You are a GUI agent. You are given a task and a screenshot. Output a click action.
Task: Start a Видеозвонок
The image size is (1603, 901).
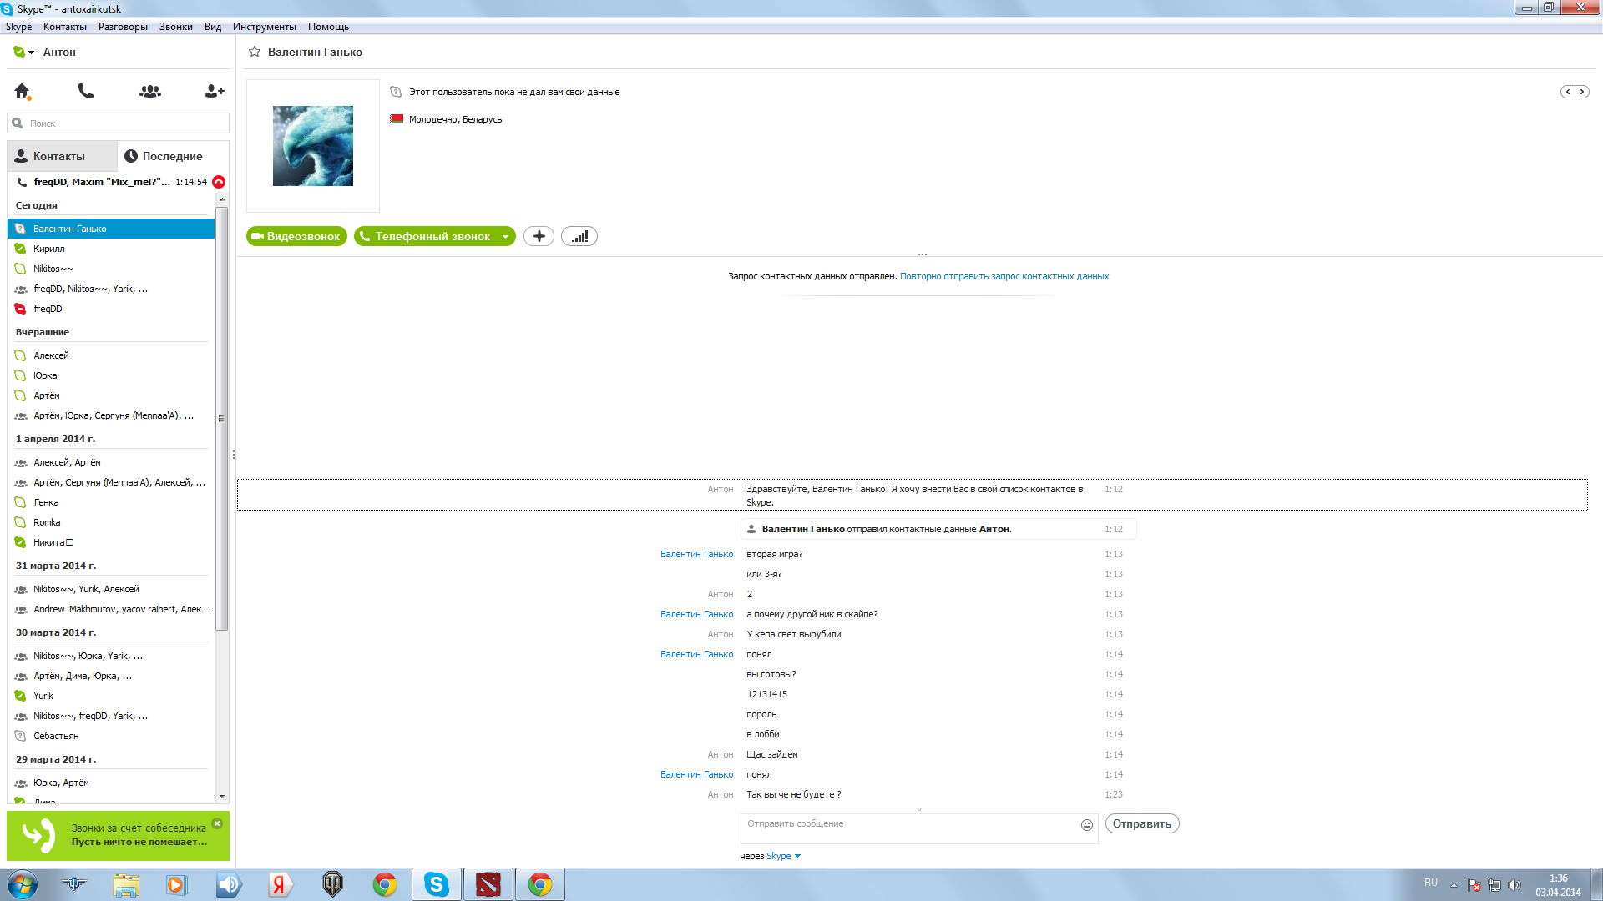tap(296, 236)
